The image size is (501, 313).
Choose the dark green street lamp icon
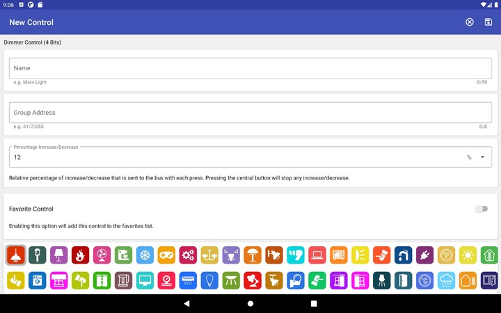pyautogui.click(x=38, y=255)
